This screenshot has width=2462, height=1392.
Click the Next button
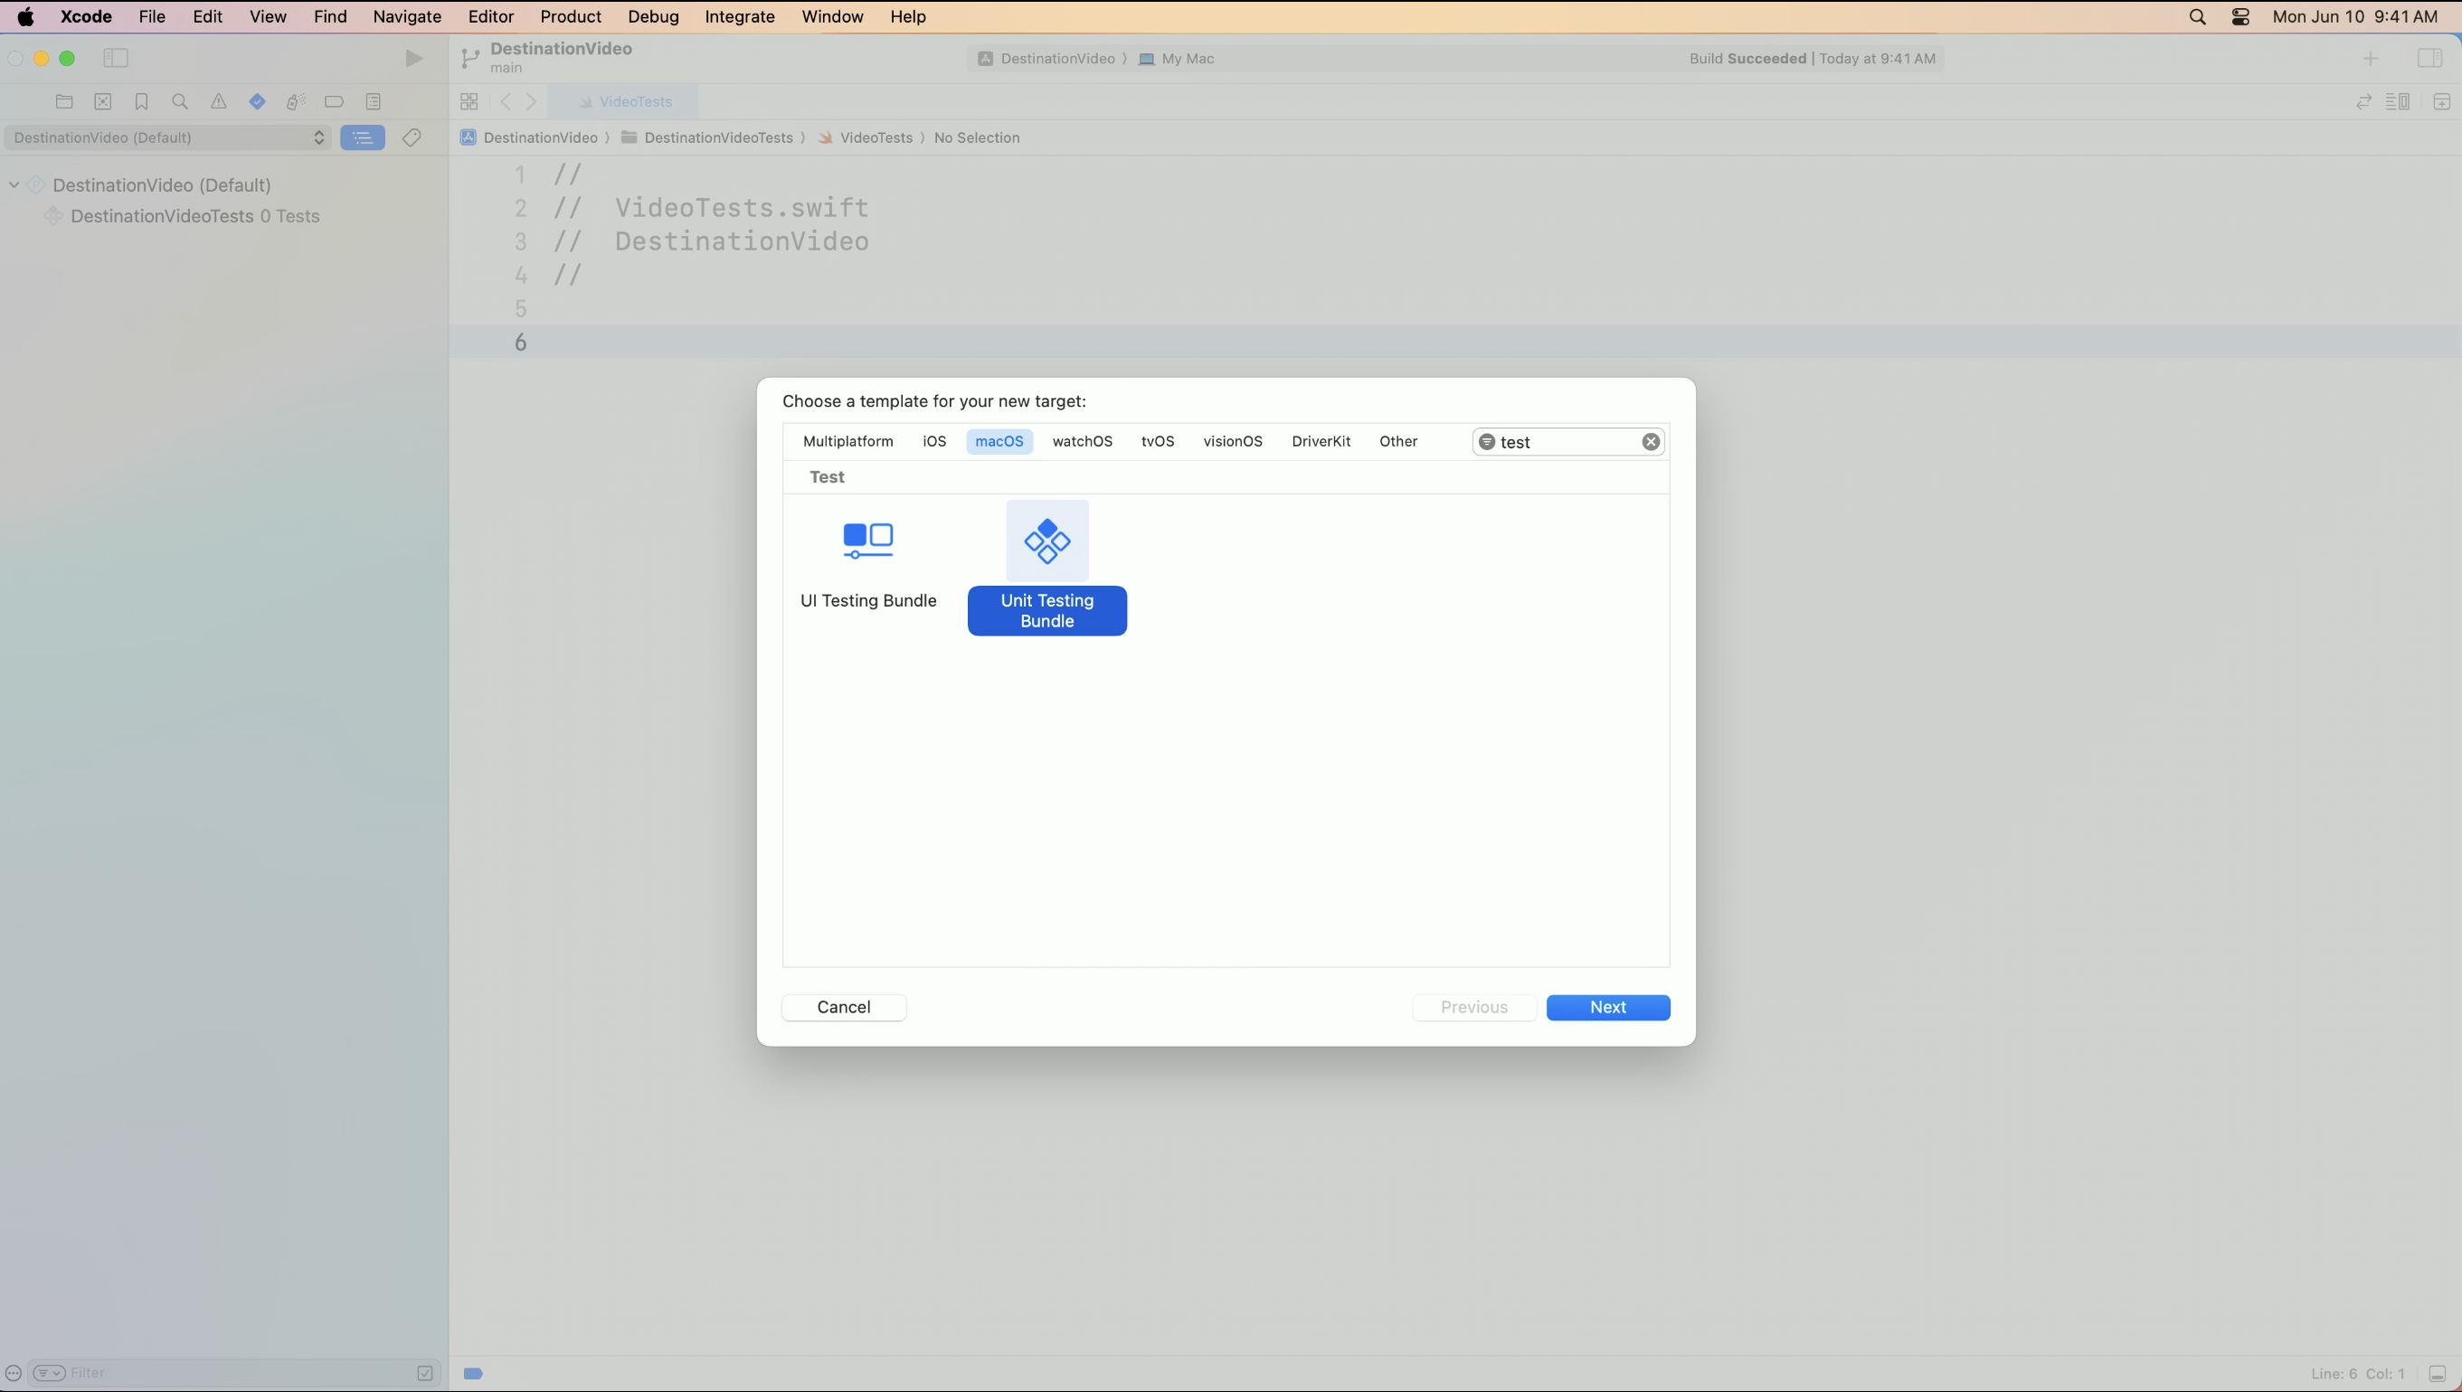[x=1607, y=1007]
